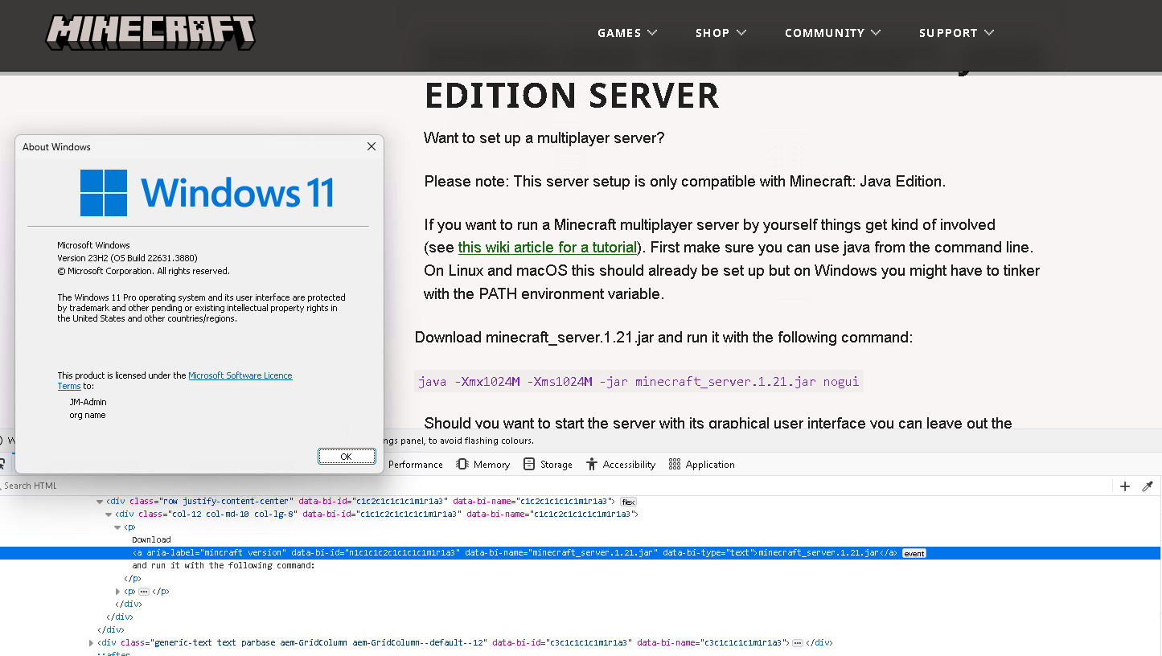Image resolution: width=1162 pixels, height=656 pixels.
Task: Expand the COMMUNITY navigation menu
Action: point(832,33)
